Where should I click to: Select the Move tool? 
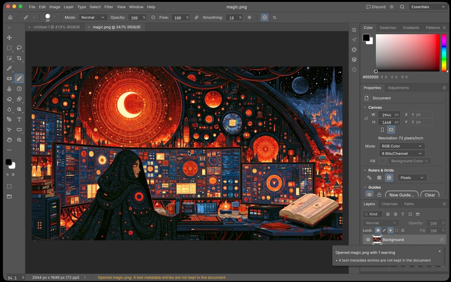[9, 38]
